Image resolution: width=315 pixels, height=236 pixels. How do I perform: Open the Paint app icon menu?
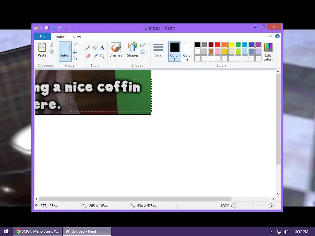click(x=36, y=28)
